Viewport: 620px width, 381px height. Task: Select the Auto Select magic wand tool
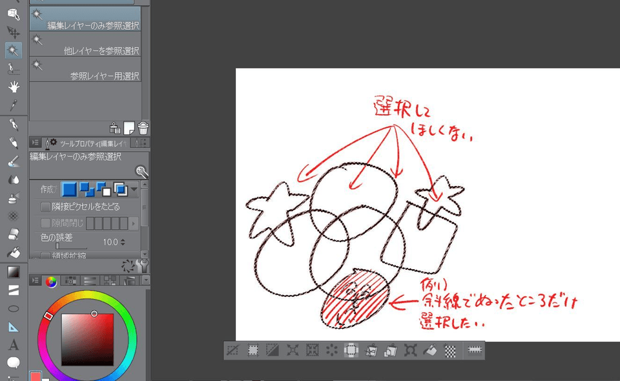pos(13,50)
